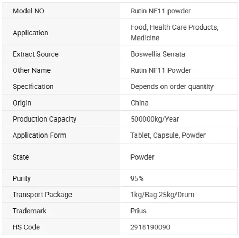Select Tablet, Capsule, Powder value

pos(168,135)
